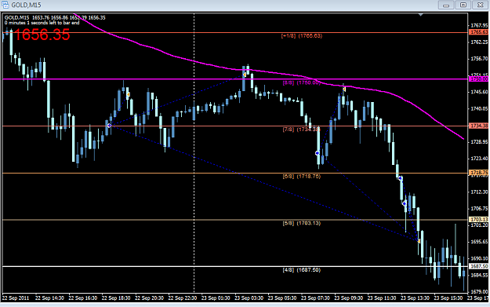This screenshot has height=307, width=490.
Task: Select the [6/8] (1718.75) level label
Action: (302, 177)
